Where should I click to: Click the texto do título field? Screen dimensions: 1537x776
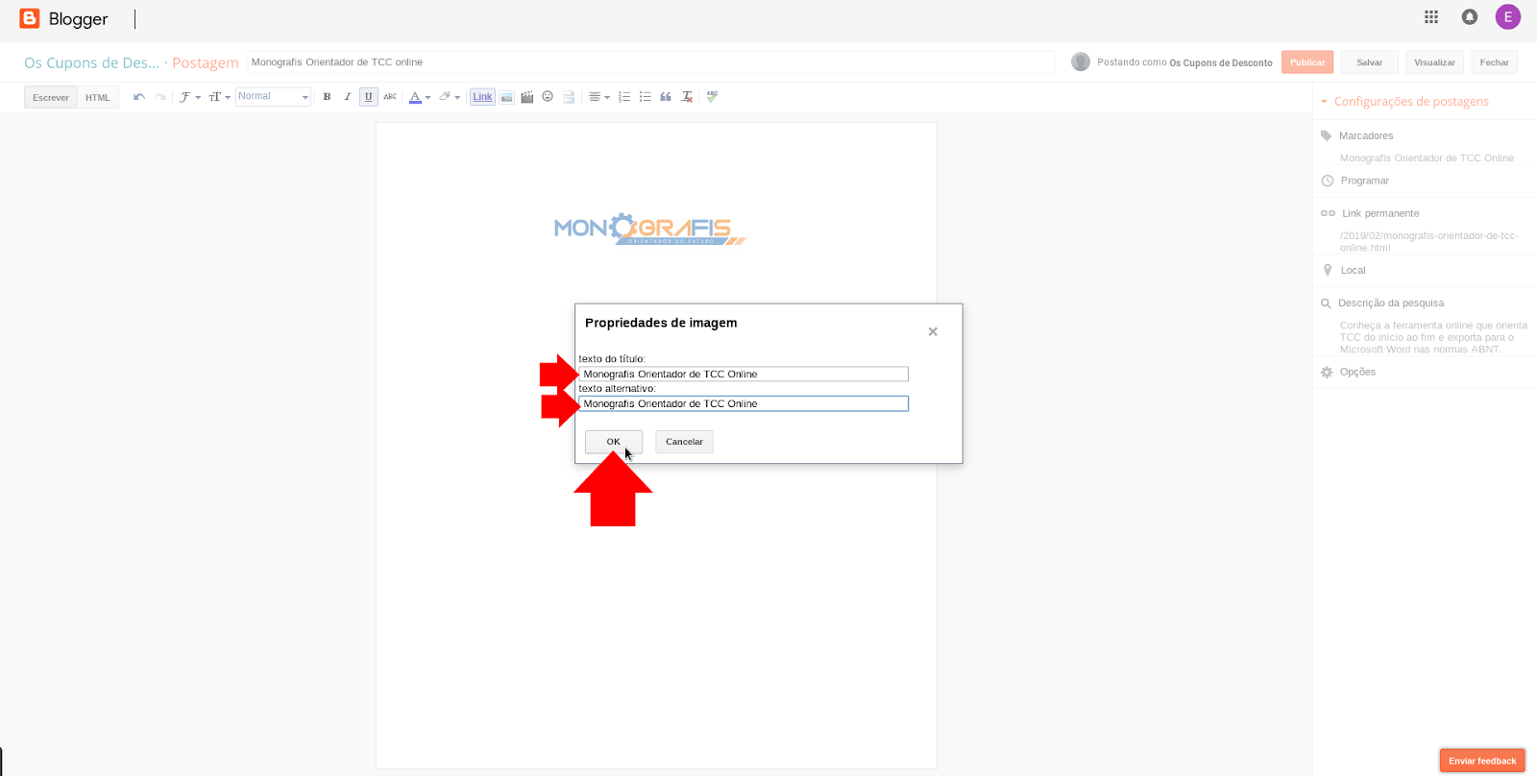(x=744, y=375)
